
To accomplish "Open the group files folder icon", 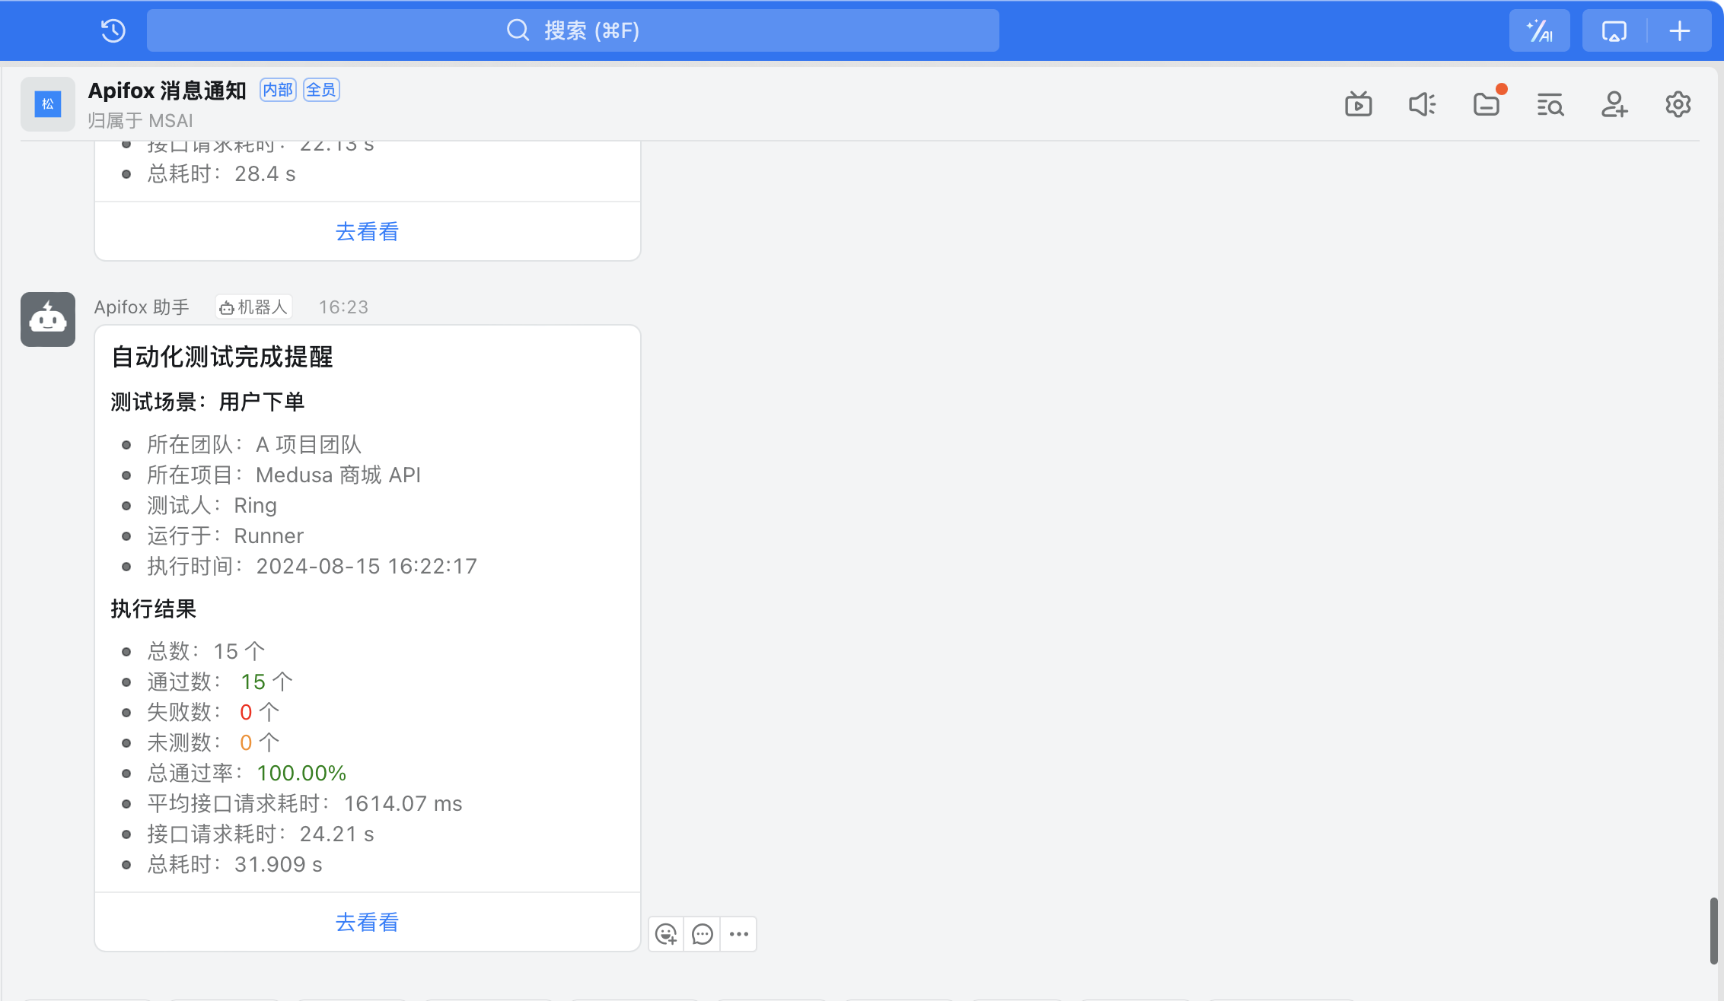I will 1486,104.
